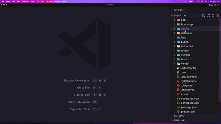Click the vendor folder icon

[x=178, y=63]
